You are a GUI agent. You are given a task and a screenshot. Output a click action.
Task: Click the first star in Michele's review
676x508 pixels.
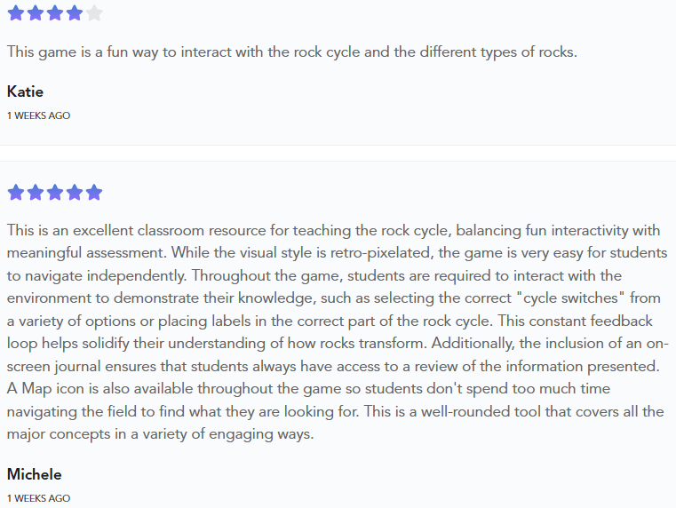point(16,193)
